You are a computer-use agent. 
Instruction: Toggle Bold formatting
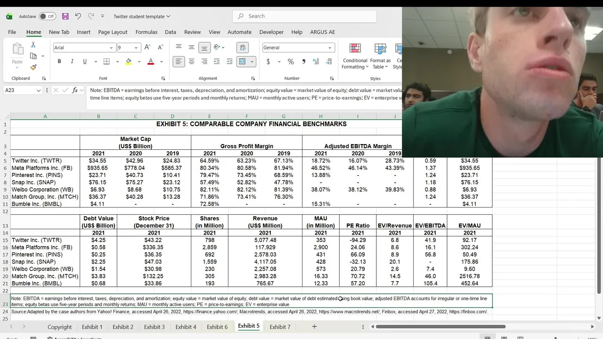tap(59, 62)
